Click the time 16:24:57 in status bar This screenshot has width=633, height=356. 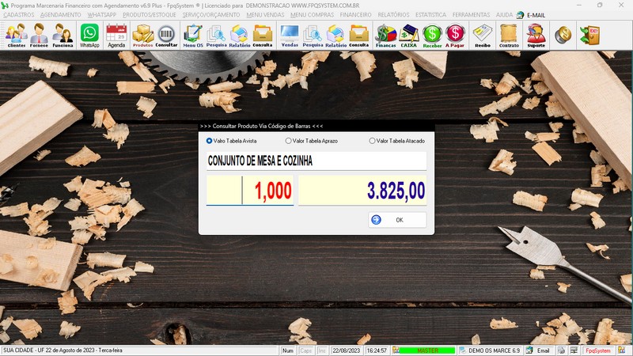377,350
